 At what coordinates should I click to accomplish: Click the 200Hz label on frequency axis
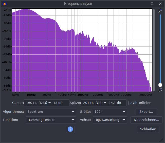tap(47, 95)
